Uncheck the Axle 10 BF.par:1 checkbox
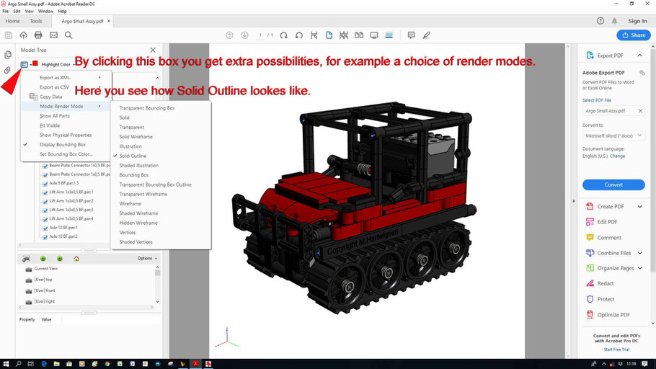Screen dimensions: 656x369 click(x=45, y=228)
